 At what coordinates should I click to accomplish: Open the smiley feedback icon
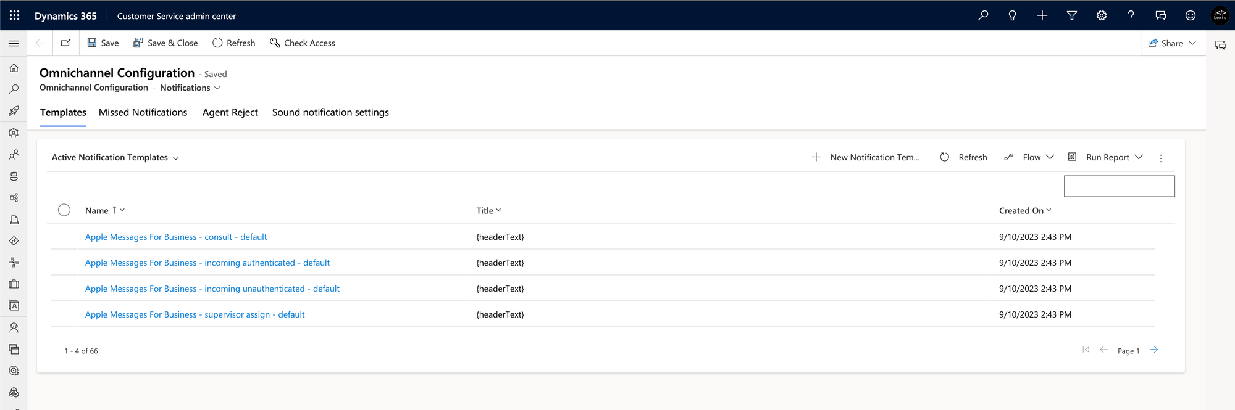point(1191,15)
